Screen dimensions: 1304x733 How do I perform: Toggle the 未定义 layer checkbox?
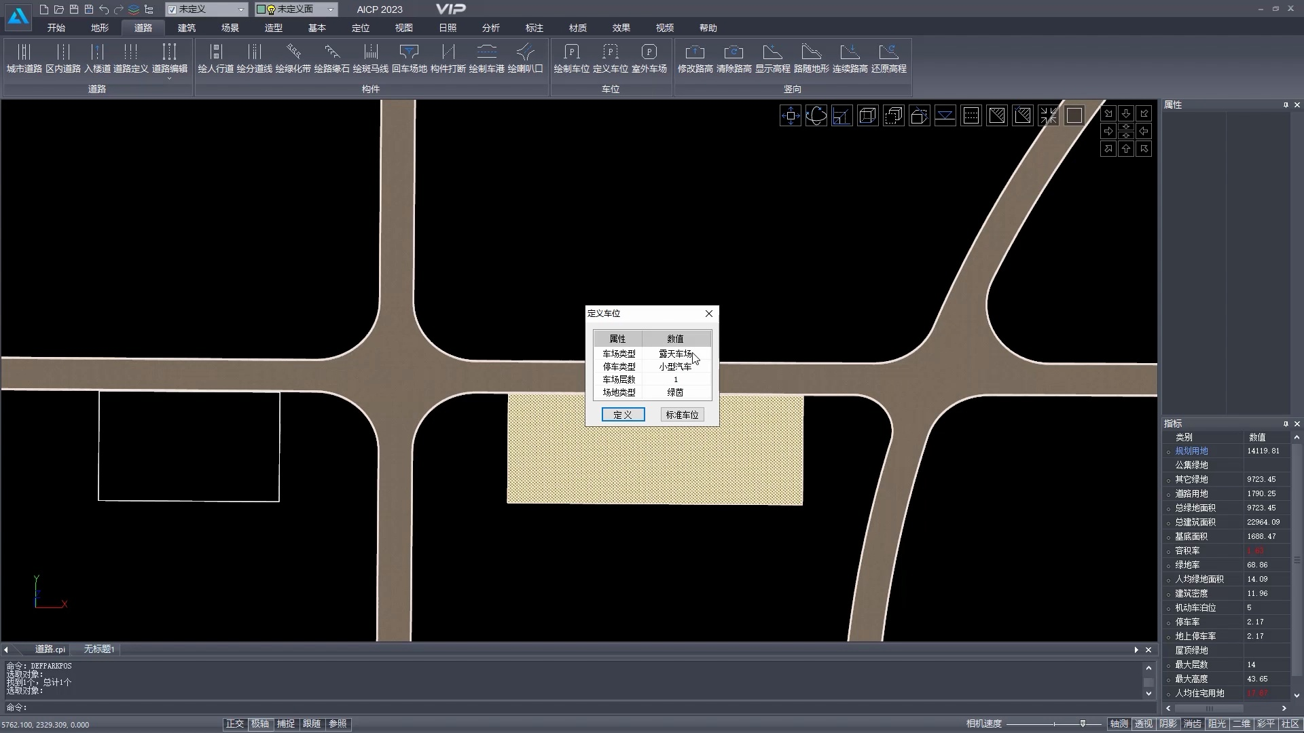(173, 10)
